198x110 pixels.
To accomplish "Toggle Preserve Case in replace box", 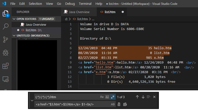I will [x=112, y=104].
